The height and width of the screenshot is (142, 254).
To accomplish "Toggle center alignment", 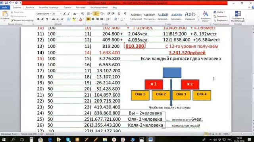I will (93, 19).
